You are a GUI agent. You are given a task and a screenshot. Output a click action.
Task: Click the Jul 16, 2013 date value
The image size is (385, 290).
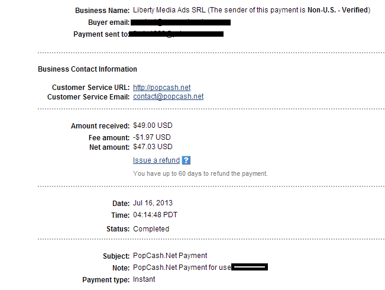tap(153, 203)
